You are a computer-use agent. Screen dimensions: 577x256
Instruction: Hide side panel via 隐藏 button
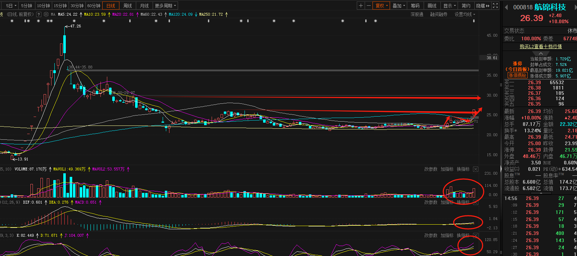pyautogui.click(x=483, y=6)
